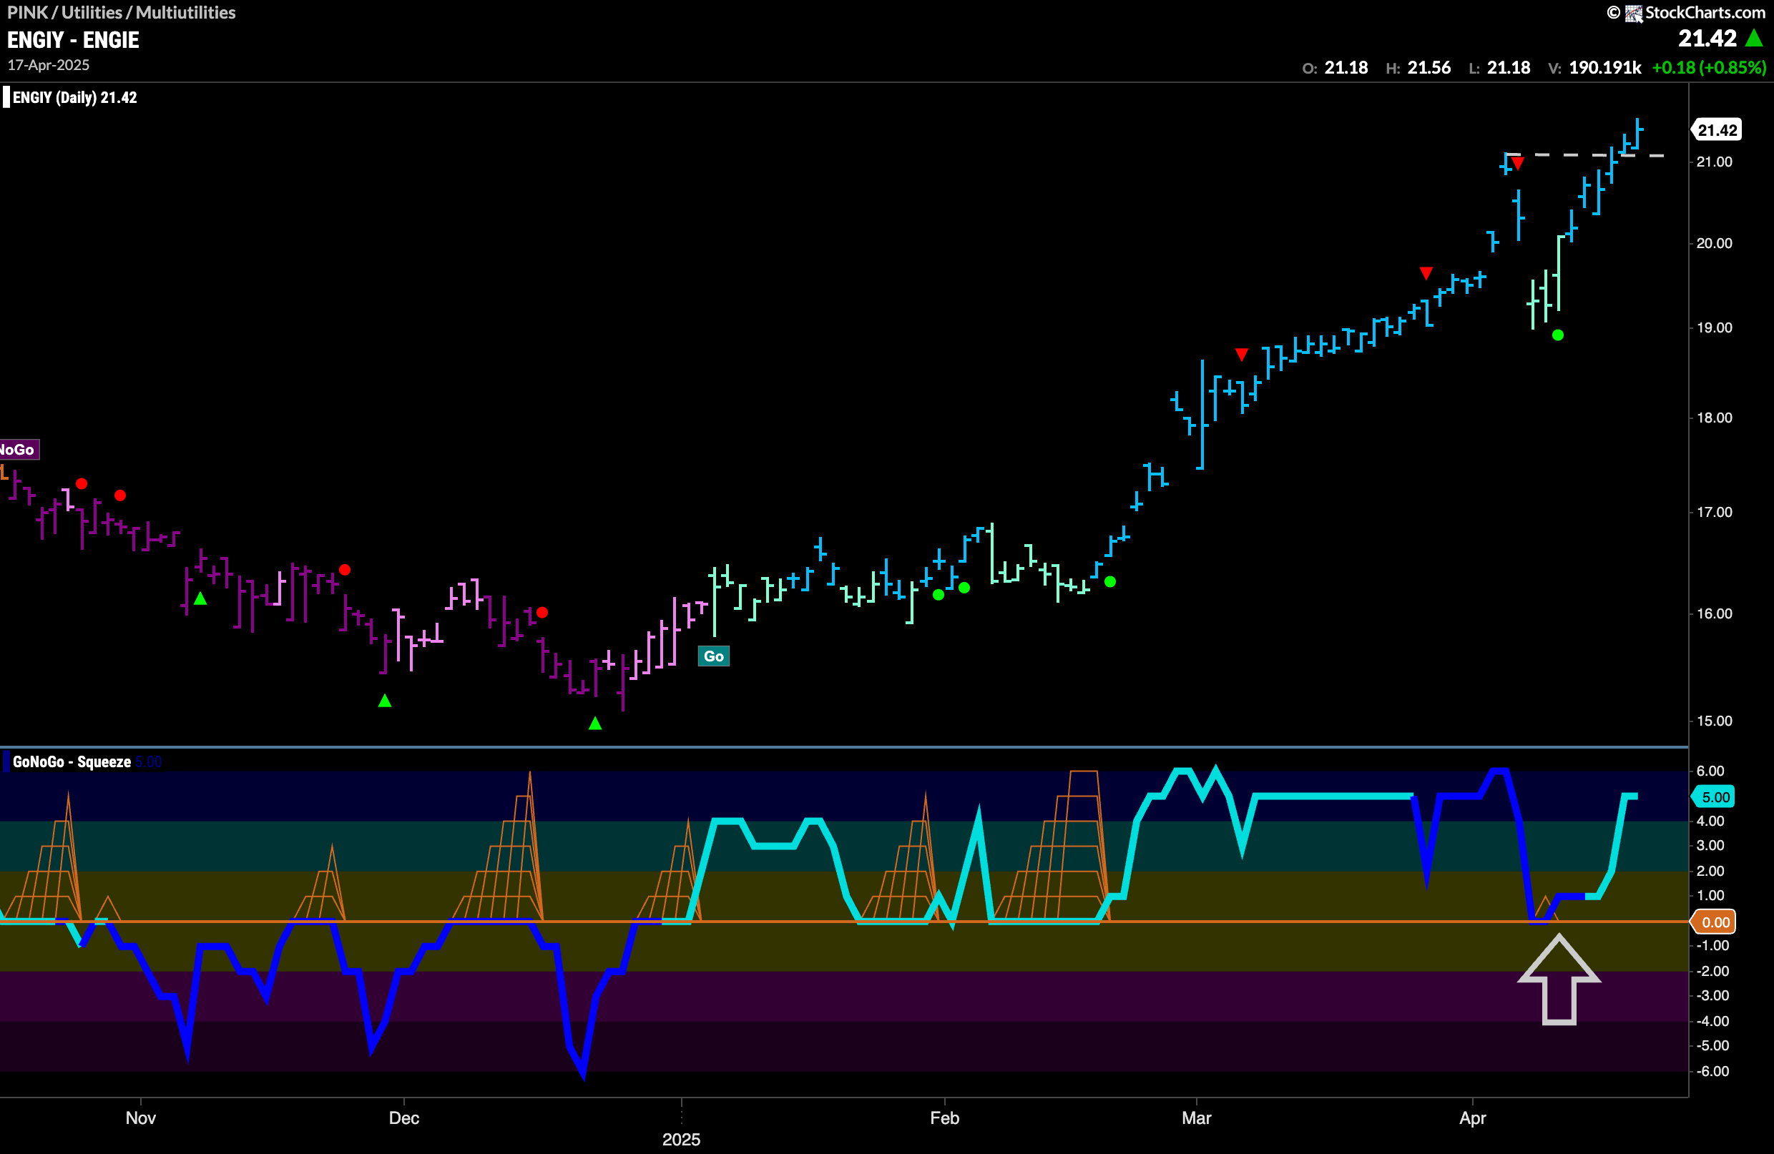Click the red down-triangle marker near 19.60
This screenshot has height=1154, width=1774.
point(1426,273)
